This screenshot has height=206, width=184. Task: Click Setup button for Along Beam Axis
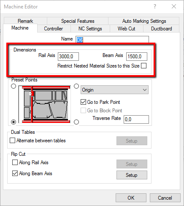[132, 175]
